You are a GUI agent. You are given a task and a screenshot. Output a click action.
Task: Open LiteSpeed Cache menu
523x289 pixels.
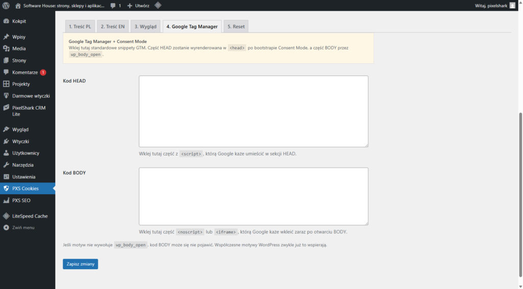[x=30, y=216]
